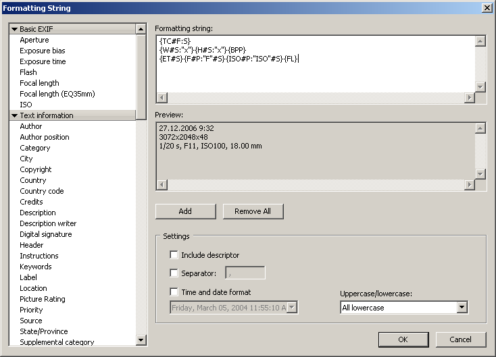Select the Keywords tag
Image resolution: width=496 pixels, height=357 pixels.
[36, 267]
